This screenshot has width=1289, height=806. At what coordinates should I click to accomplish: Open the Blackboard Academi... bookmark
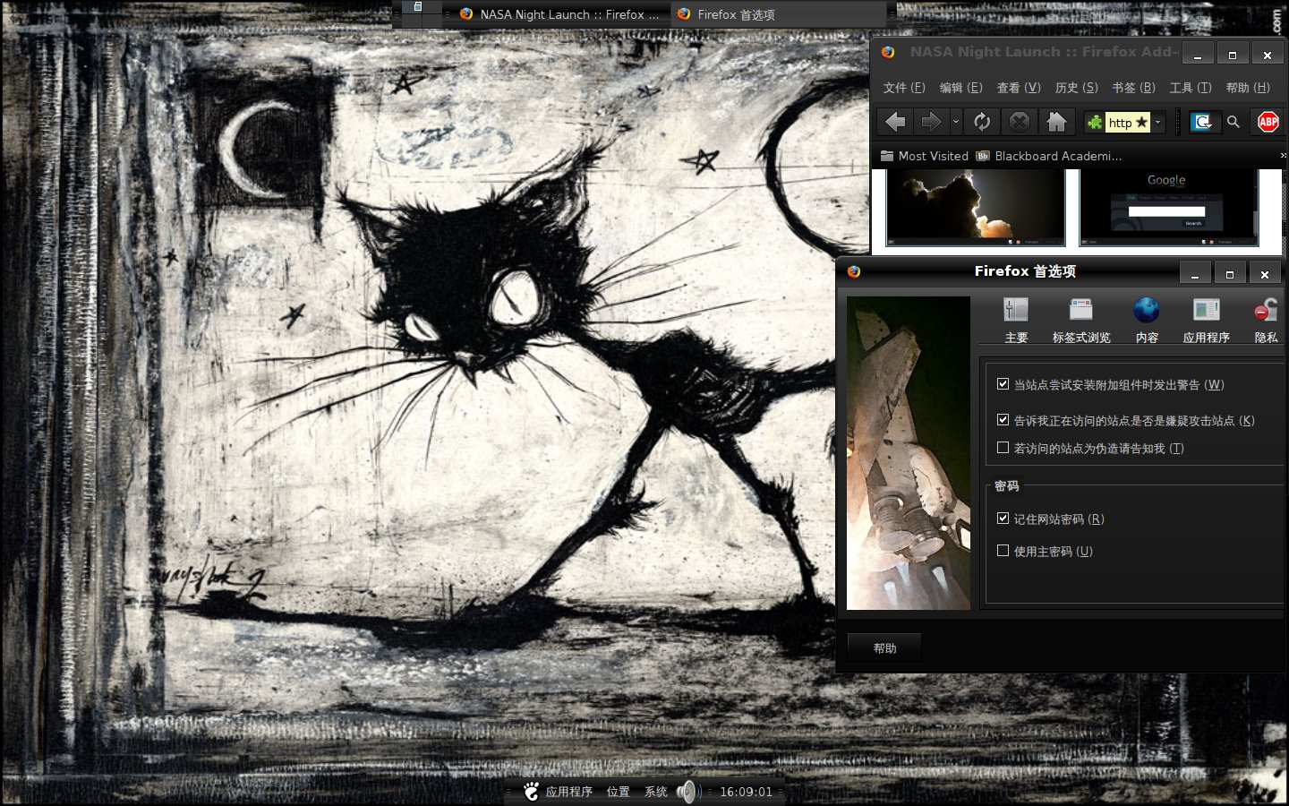coord(1048,156)
